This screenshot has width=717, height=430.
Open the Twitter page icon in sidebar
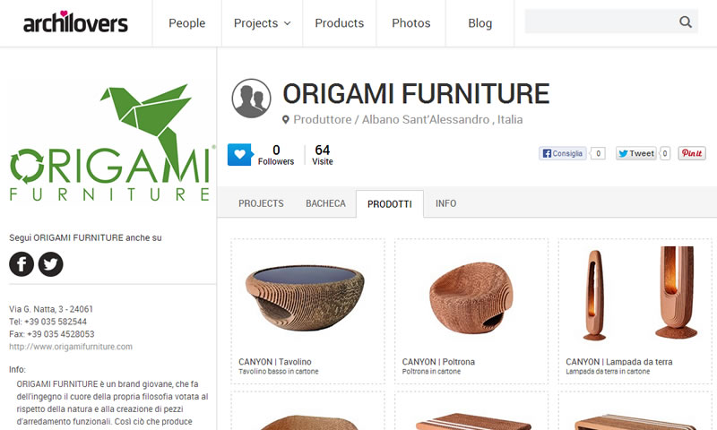pyautogui.click(x=51, y=264)
